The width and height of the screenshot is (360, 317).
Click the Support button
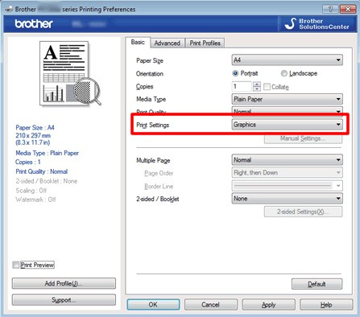click(x=64, y=300)
